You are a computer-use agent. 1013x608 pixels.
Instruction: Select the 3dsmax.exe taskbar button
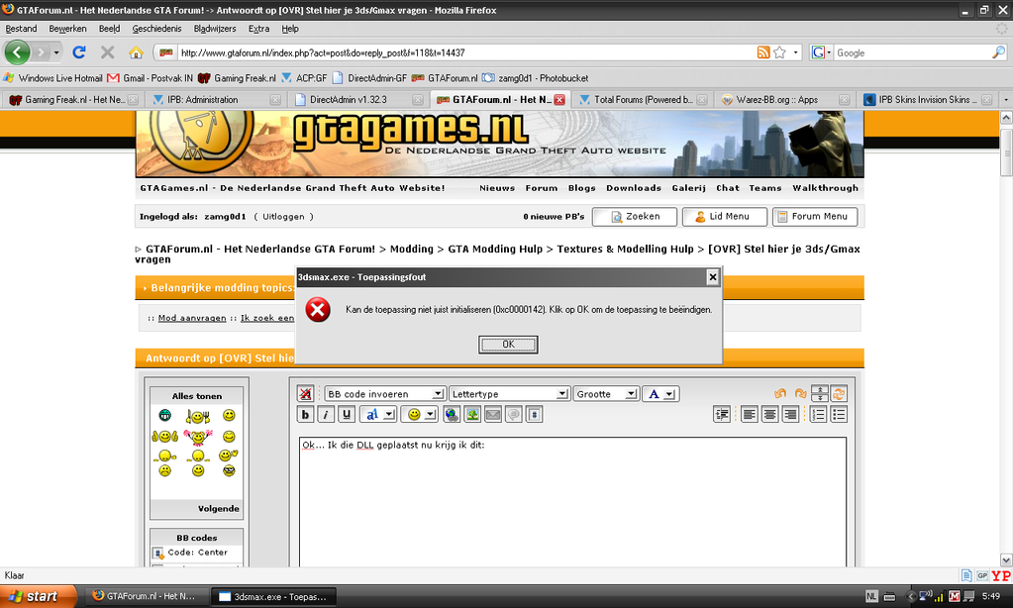click(x=274, y=596)
